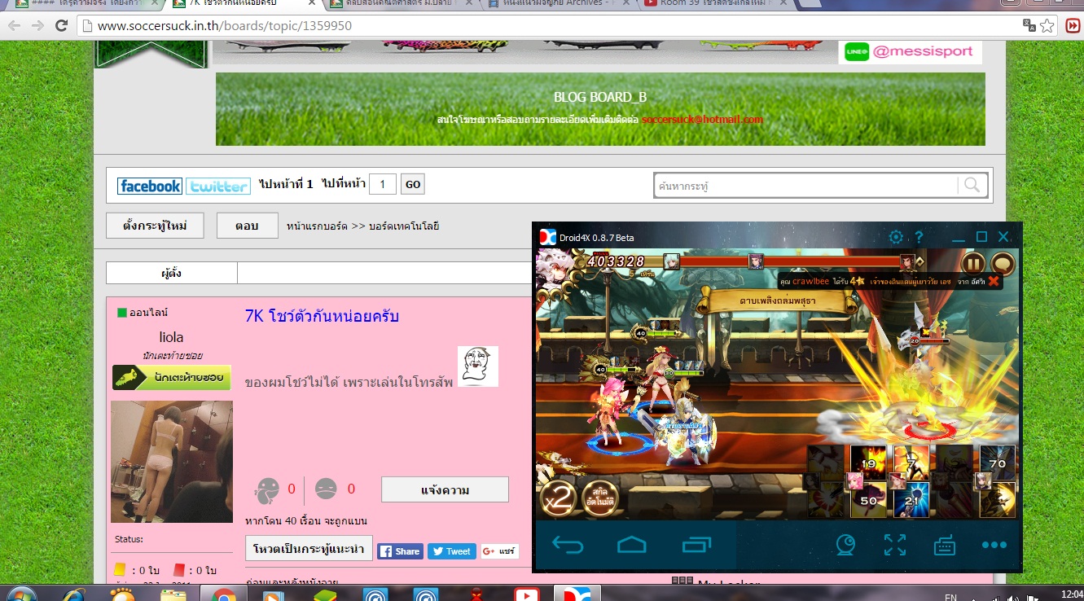
Task: Click the LINE @messisport banner
Action: [910, 52]
